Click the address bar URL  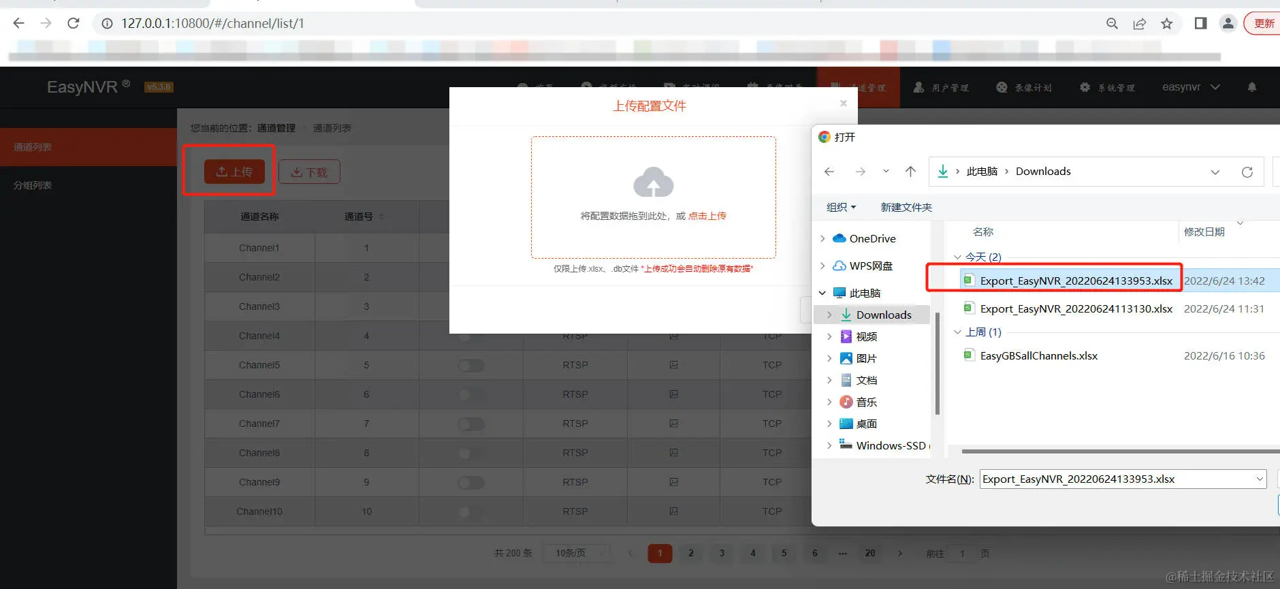click(x=212, y=23)
